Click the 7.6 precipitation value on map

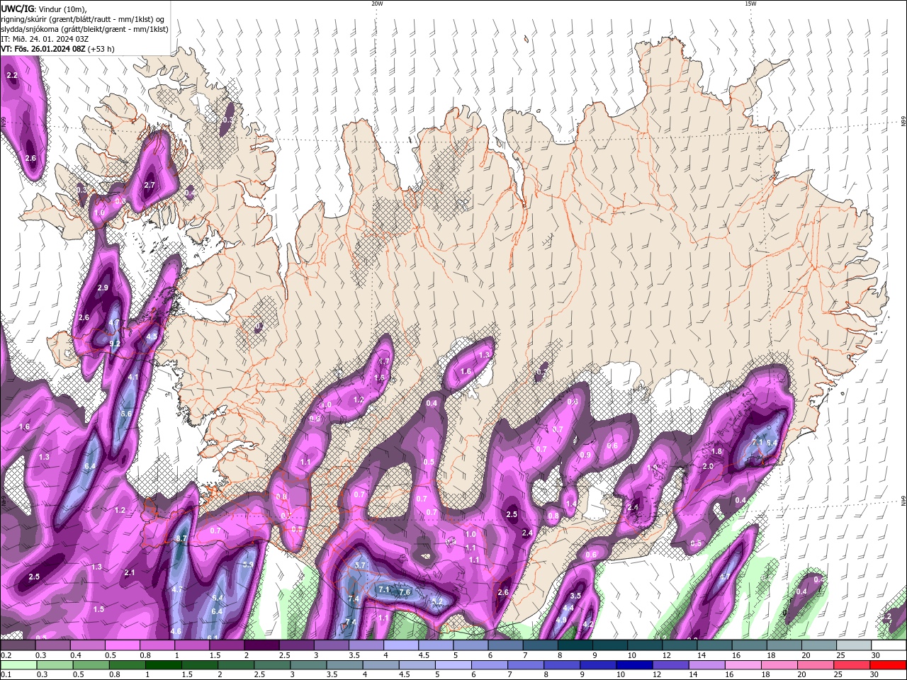click(405, 592)
